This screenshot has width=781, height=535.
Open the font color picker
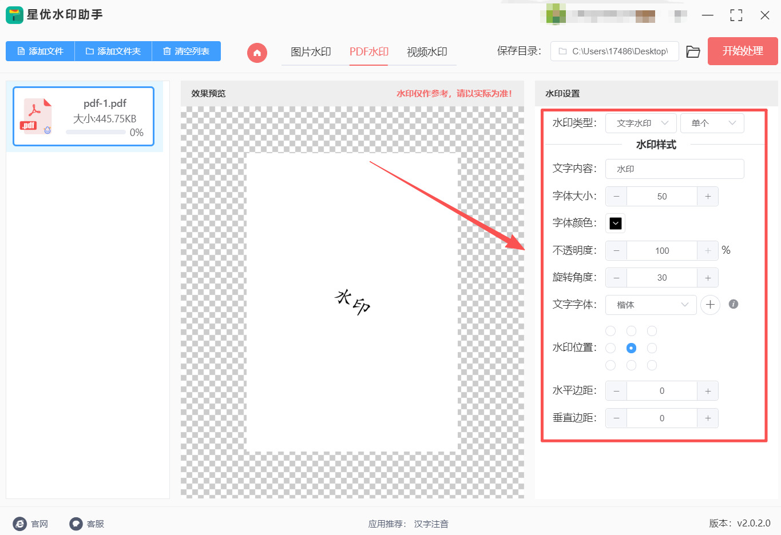click(616, 223)
